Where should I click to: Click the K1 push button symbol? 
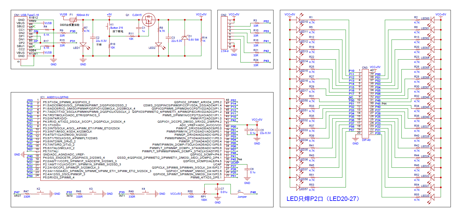(x=108, y=27)
